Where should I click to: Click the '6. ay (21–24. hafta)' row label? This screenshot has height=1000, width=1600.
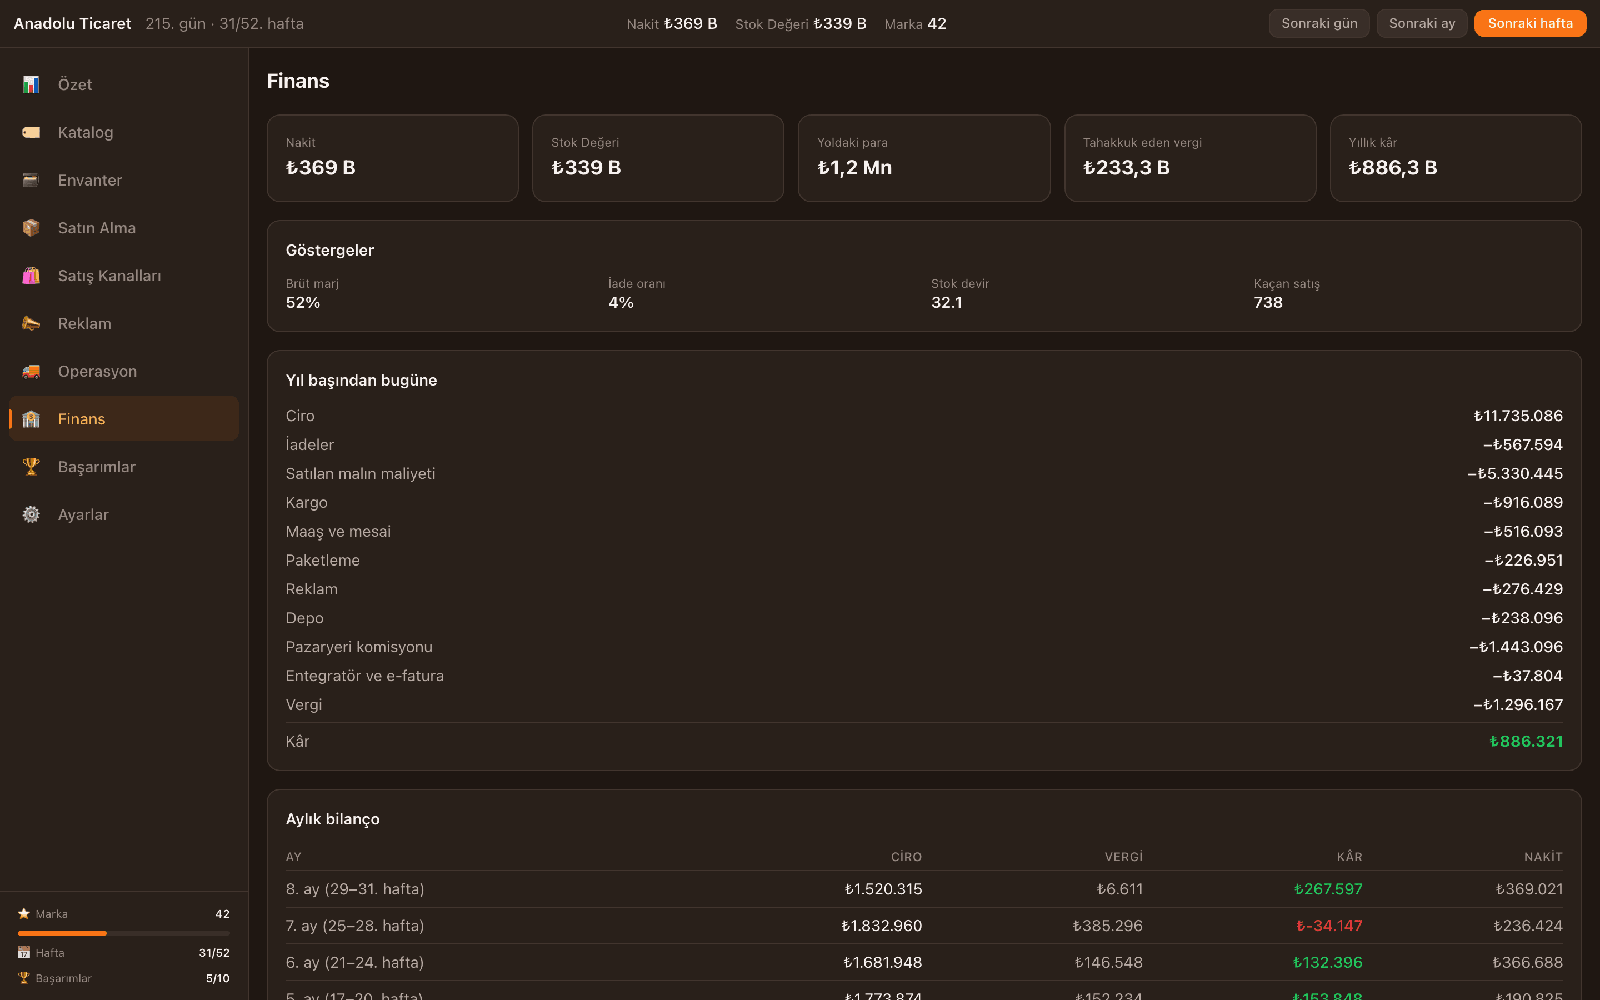(x=355, y=962)
